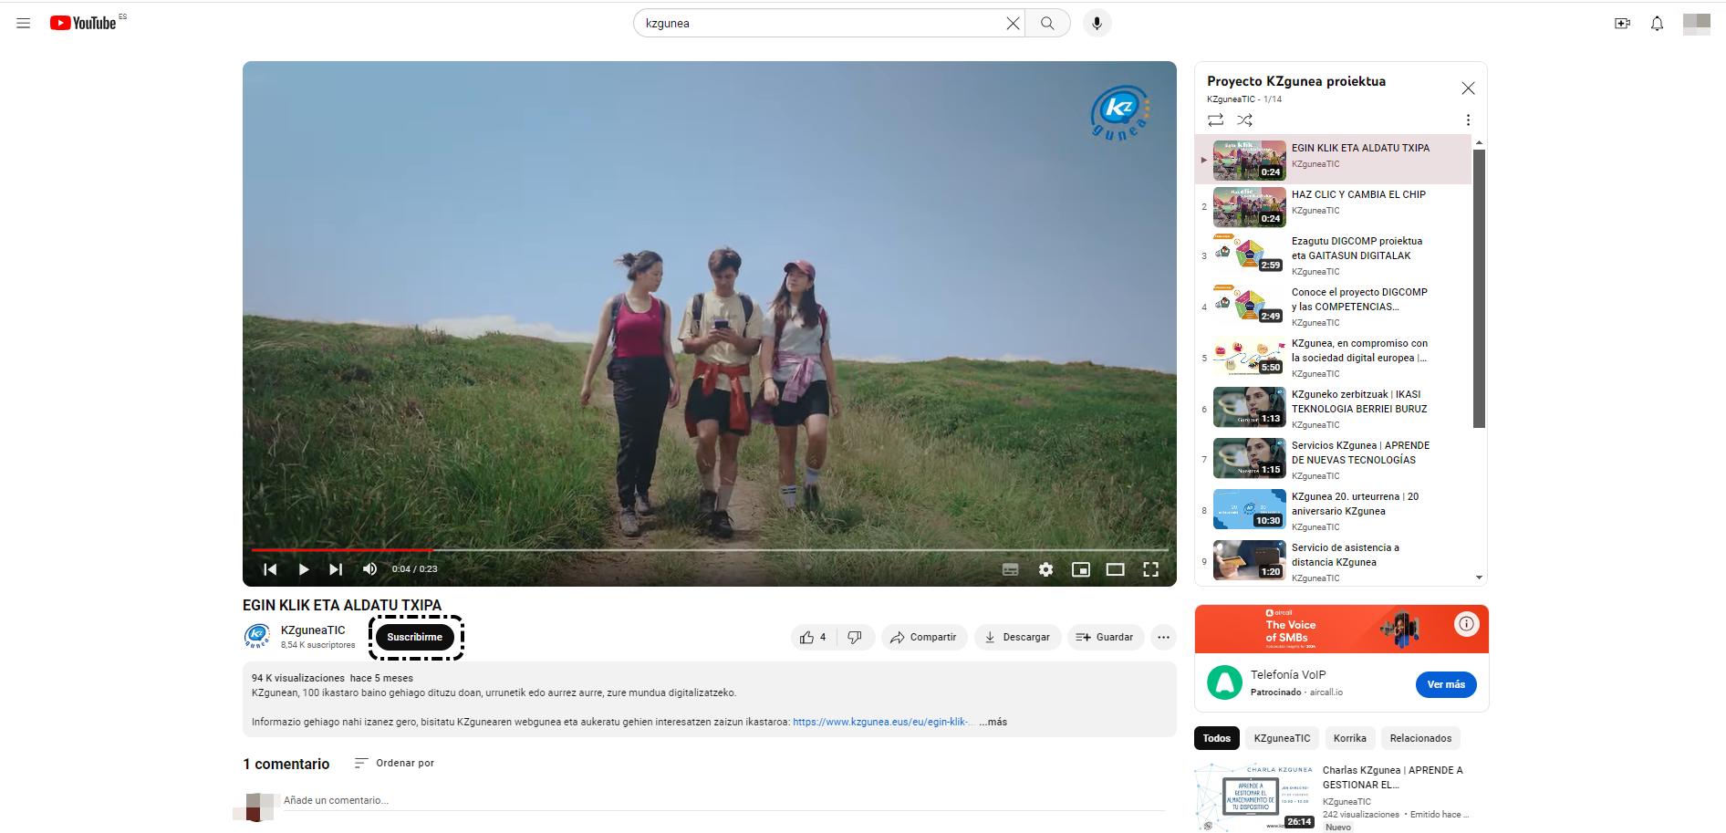Enter full screen mode

[1151, 569]
